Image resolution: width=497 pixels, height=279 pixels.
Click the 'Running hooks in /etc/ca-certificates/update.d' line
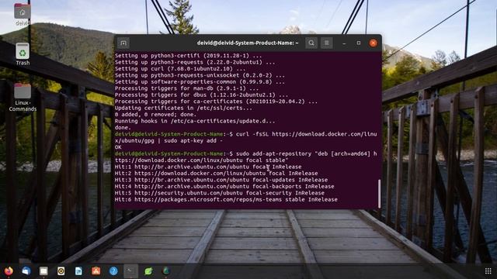tap(195, 121)
